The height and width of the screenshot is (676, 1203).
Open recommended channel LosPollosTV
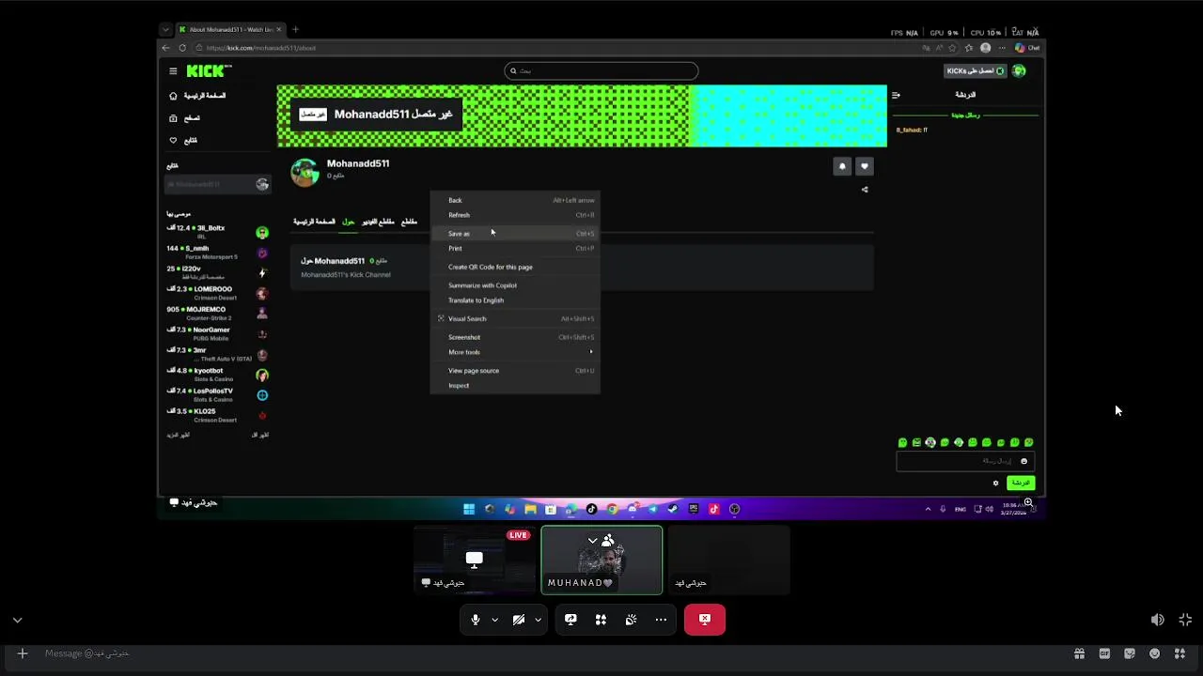click(218, 394)
